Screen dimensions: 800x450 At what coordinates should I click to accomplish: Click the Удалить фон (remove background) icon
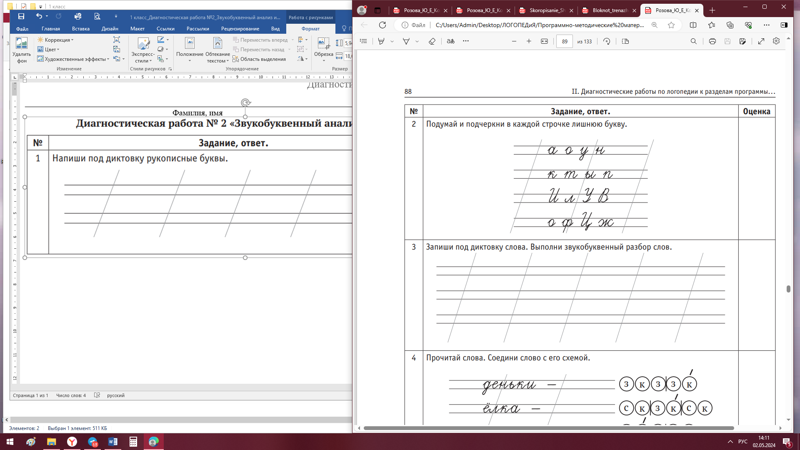tap(21, 44)
